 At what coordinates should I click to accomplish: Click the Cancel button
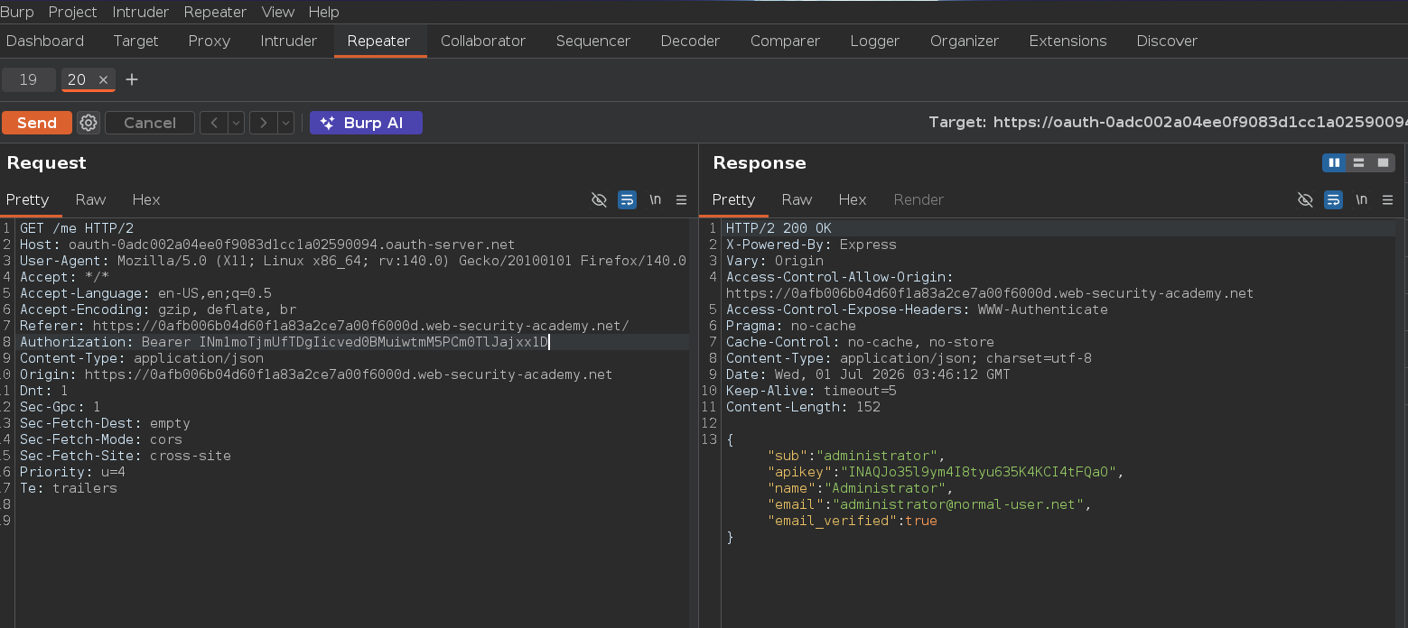(150, 123)
